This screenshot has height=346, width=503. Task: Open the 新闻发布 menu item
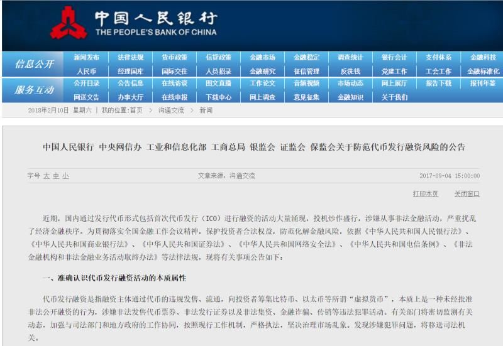click(x=86, y=57)
